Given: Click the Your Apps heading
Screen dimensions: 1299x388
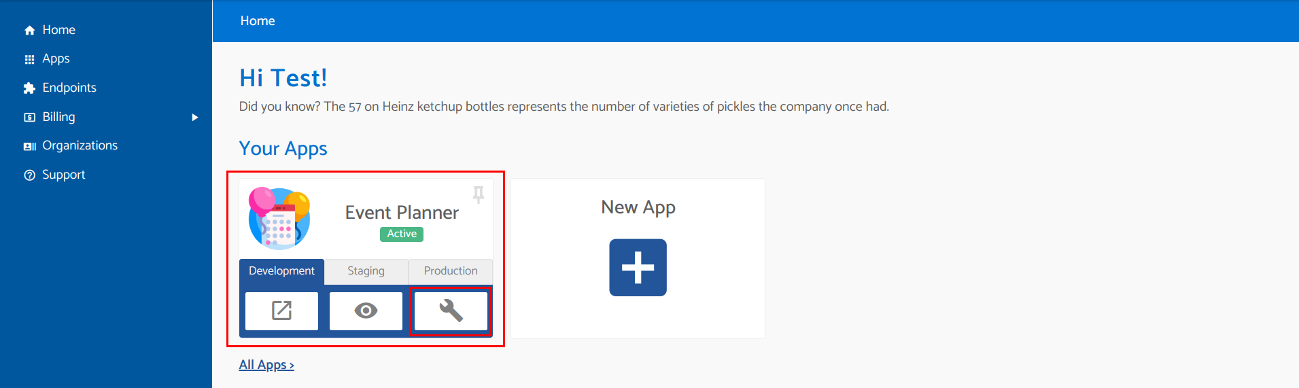Looking at the screenshot, I should tap(283, 149).
